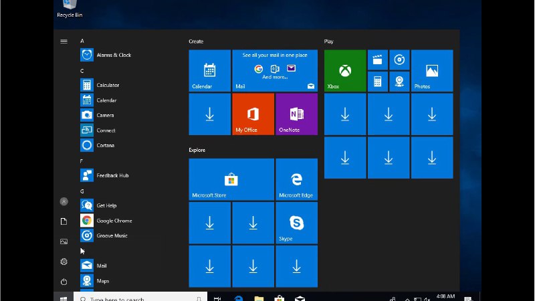Open the Photos tile
This screenshot has width=535, height=301.
click(432, 71)
